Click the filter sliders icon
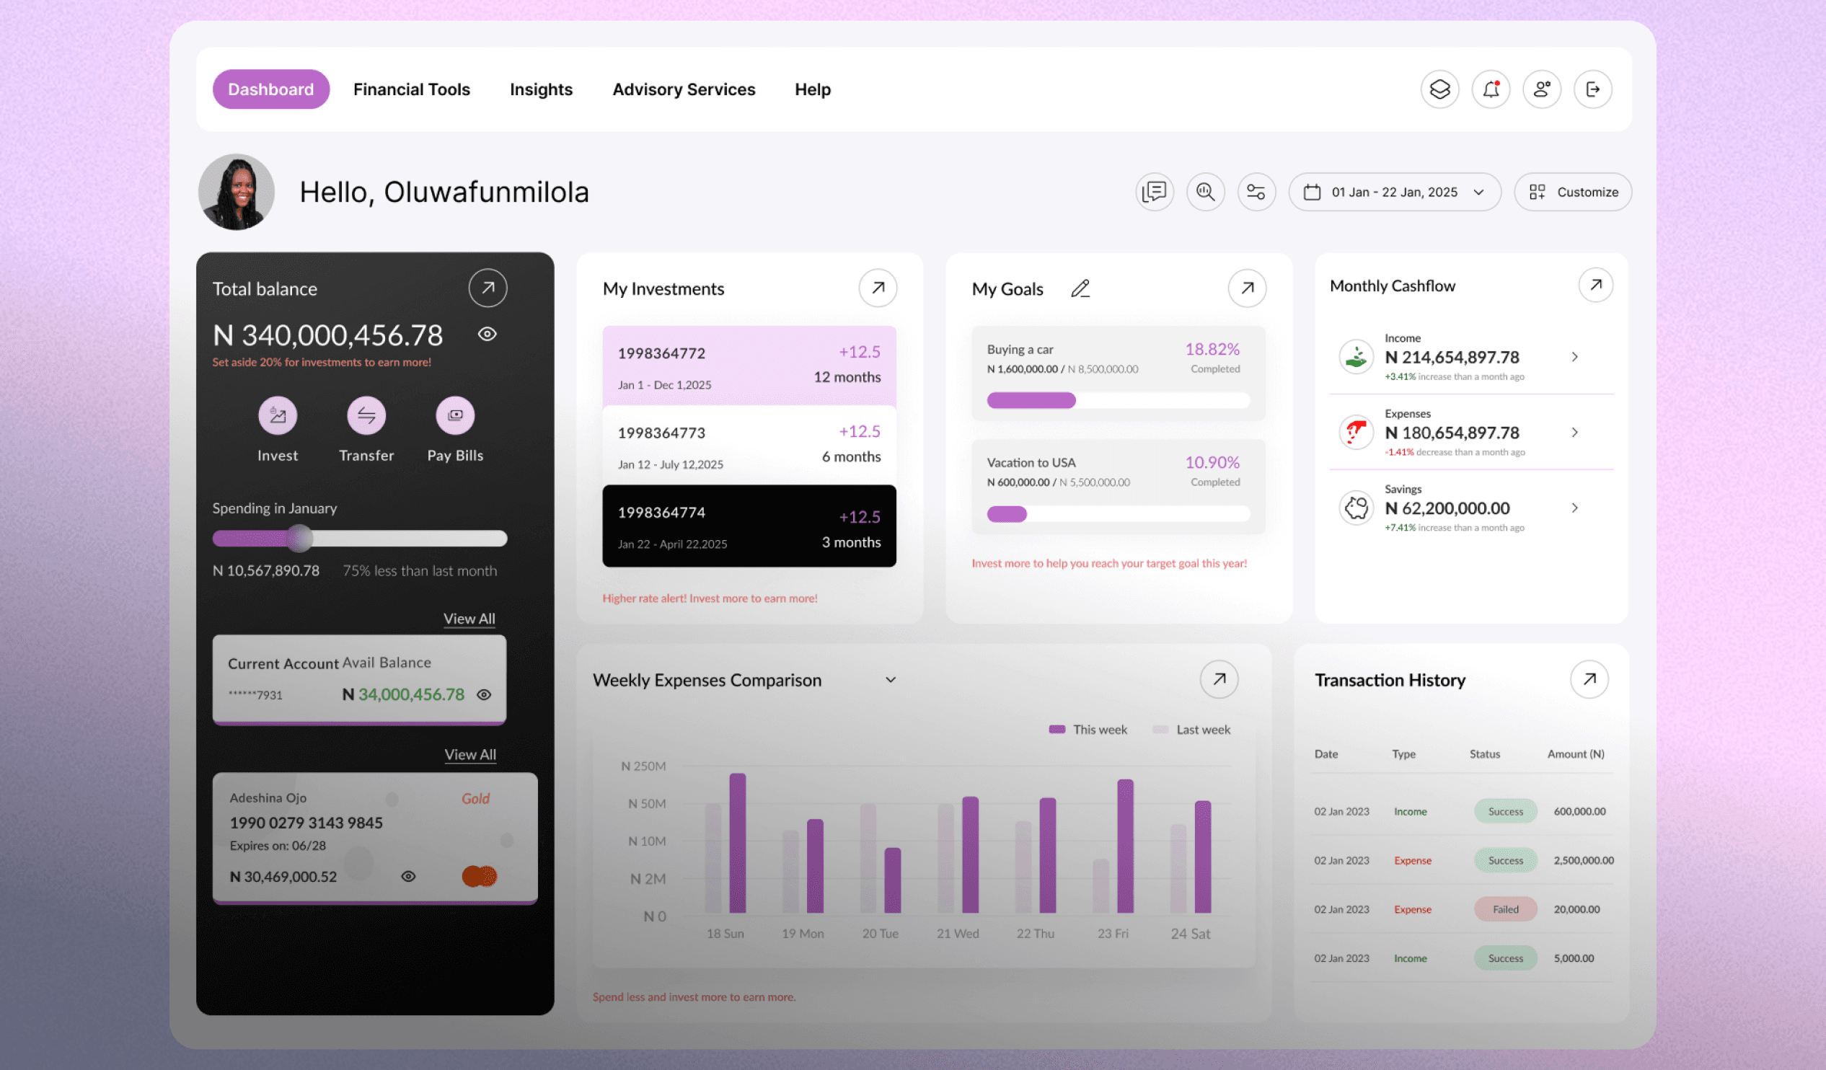The image size is (1826, 1070). pyautogui.click(x=1256, y=192)
